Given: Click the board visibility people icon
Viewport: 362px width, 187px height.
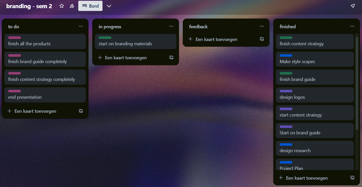Looking at the screenshot, I should pos(72,6).
